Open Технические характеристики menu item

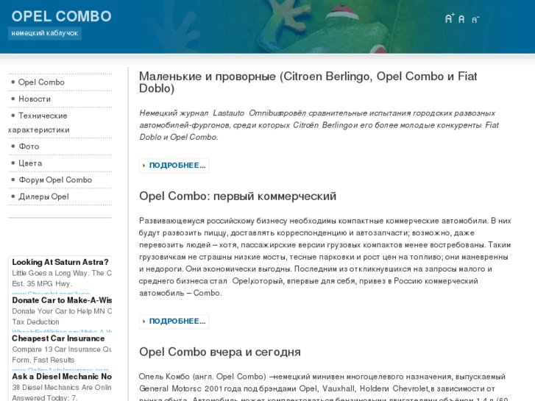[x=38, y=123]
